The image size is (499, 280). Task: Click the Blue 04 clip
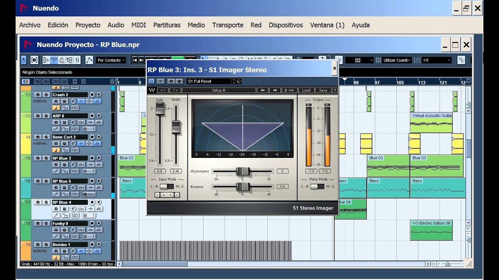[351, 209]
